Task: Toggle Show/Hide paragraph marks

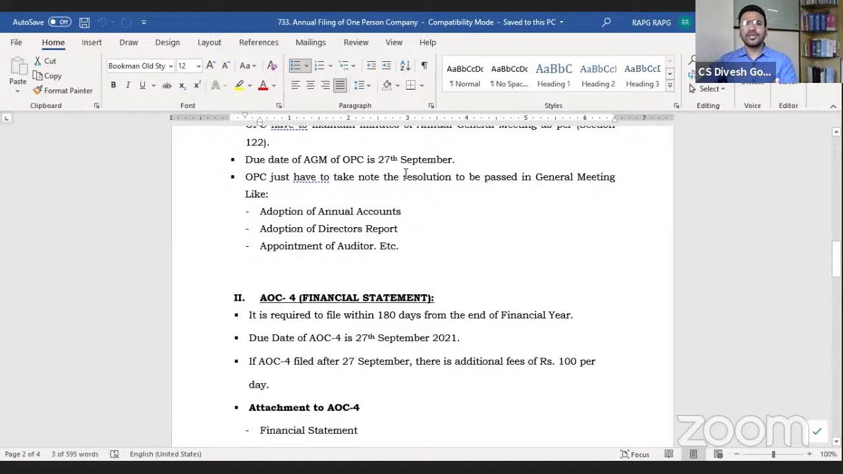Action: [x=424, y=65]
